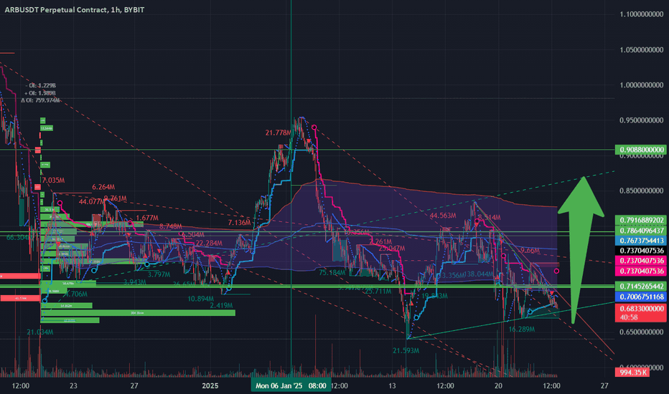Select the 0.9088000000 green price label
Viewport: 669px width, 394px height.
tap(641, 150)
